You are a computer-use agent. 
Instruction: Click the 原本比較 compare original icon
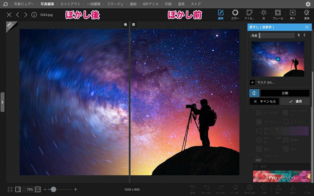[x=250, y=189]
